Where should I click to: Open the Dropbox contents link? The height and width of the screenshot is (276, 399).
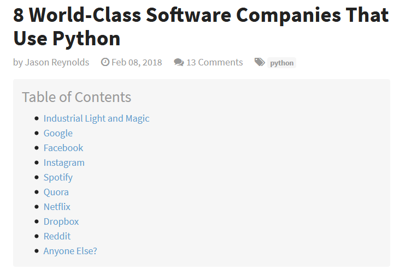coord(61,221)
